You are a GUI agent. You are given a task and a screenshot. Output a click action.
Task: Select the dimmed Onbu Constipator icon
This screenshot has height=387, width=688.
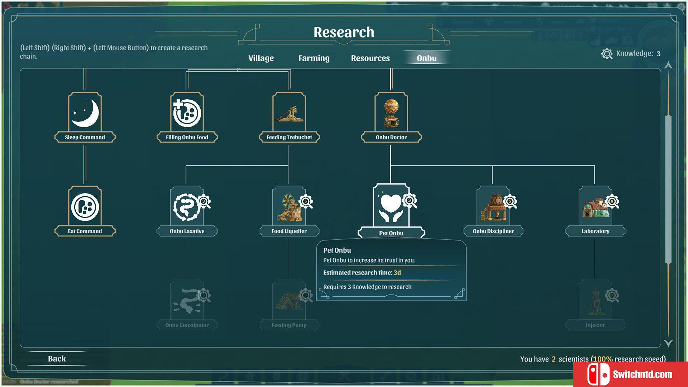tap(186, 301)
